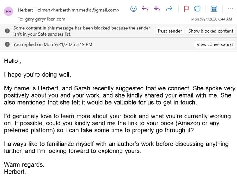Image resolution: width=237 pixels, height=178 pixels.
Task: Click sender name Herbert Holman
Action: pos(34,10)
